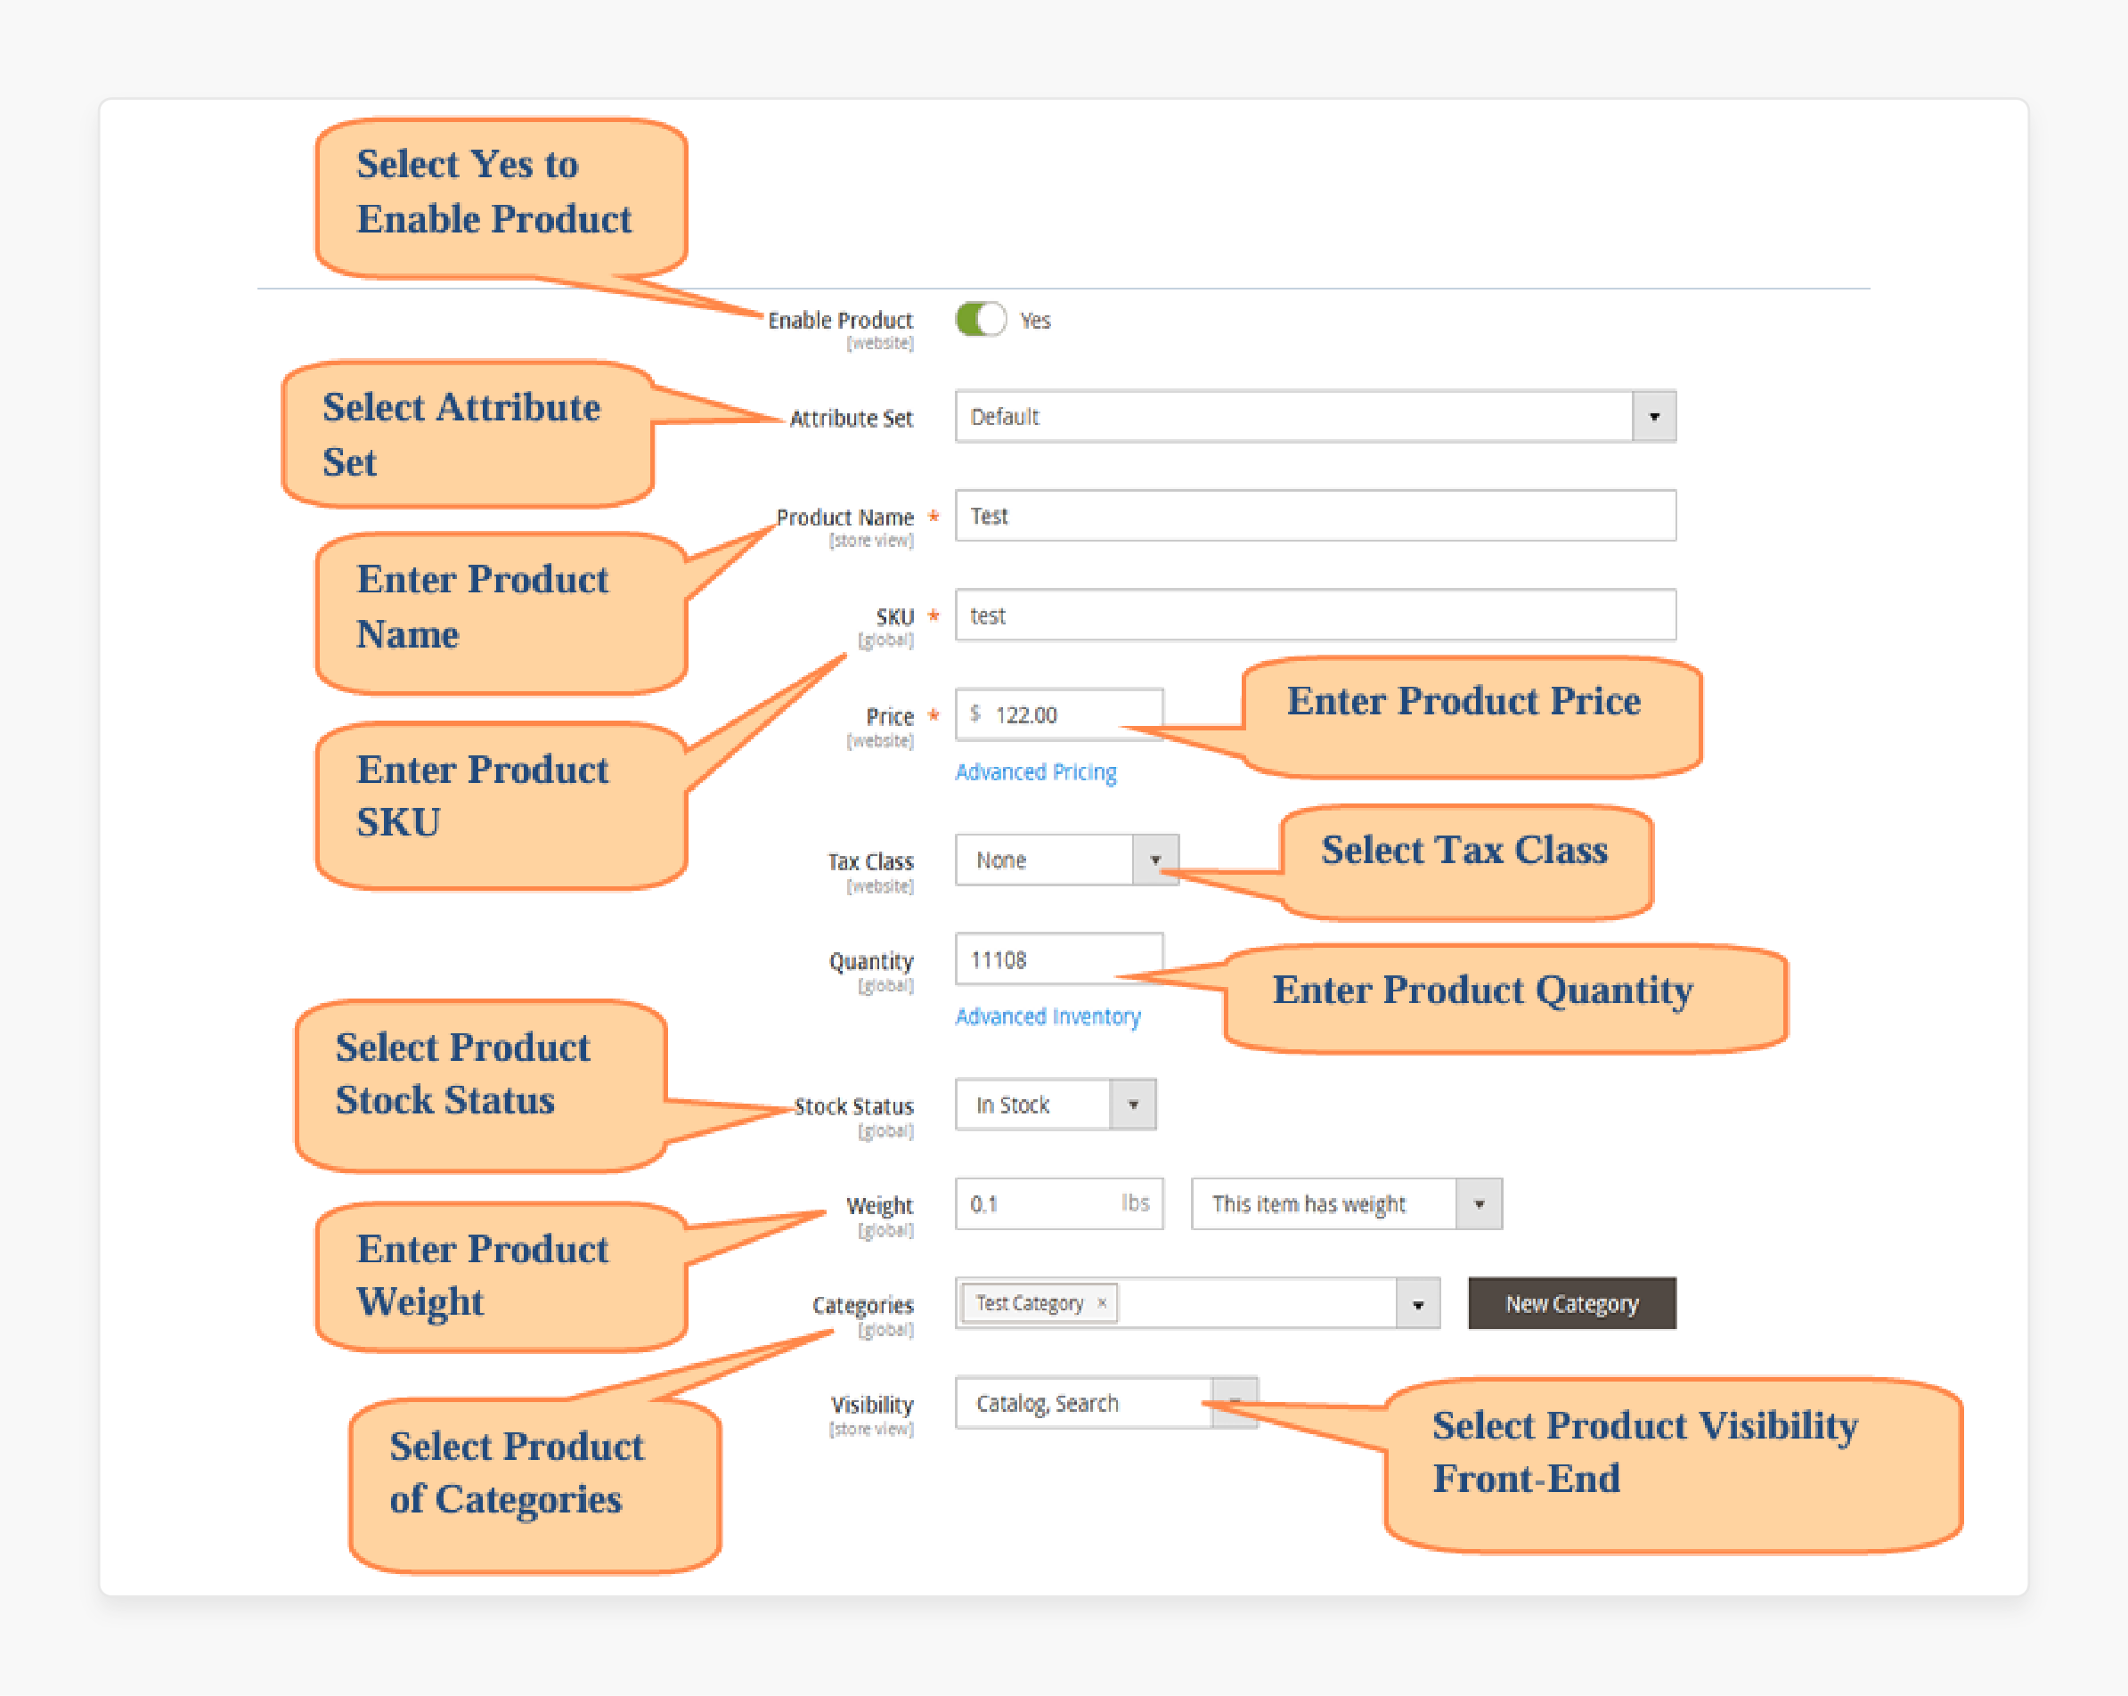Click the Test Category tag label
The image size is (2128, 1696).
[x=1030, y=1303]
